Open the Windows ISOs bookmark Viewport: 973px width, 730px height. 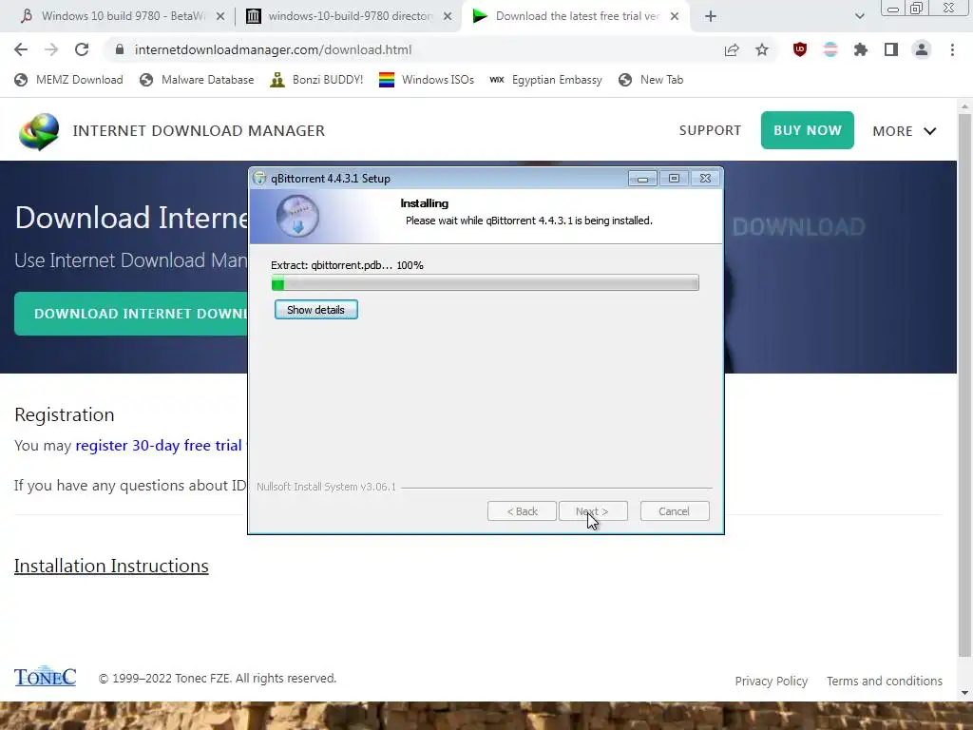pos(427,80)
